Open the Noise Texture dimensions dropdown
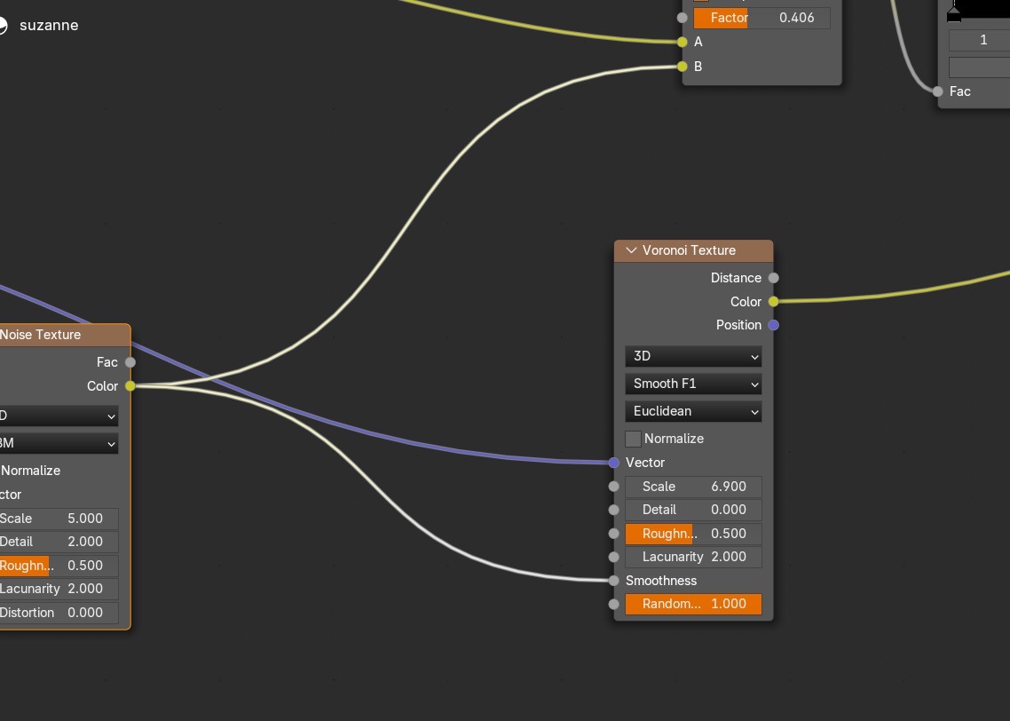Screen dimensions: 1010x721 (x=59, y=416)
